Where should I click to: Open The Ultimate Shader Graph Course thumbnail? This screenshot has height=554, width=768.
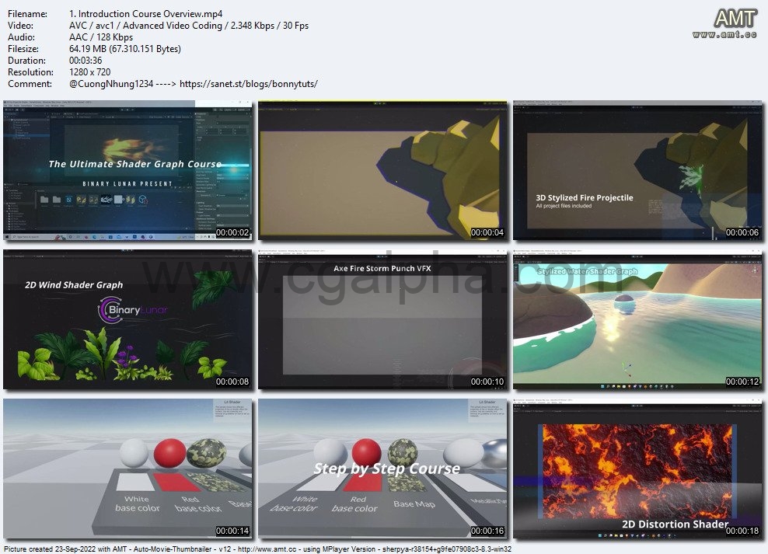click(x=127, y=169)
